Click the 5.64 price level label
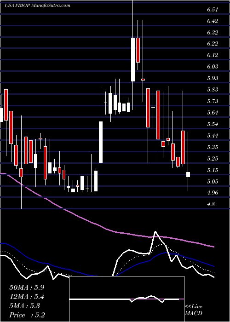Viewport: 230px width, 322px height. pyautogui.click(x=213, y=113)
